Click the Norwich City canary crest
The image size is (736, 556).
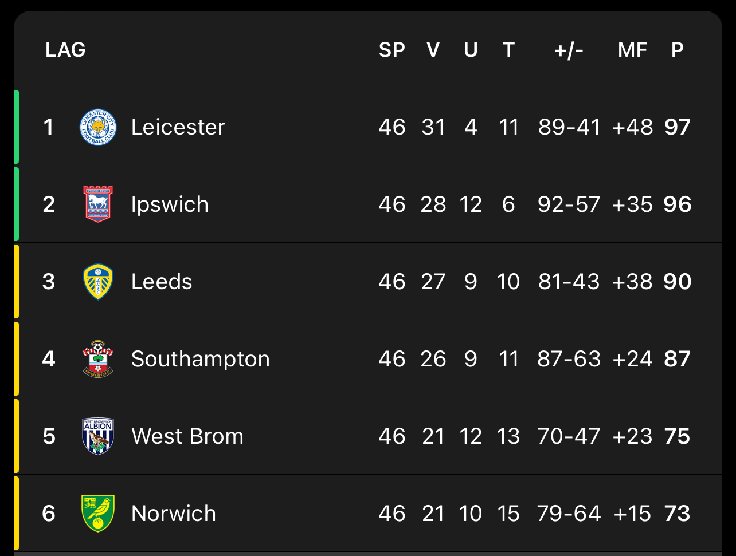tap(98, 514)
